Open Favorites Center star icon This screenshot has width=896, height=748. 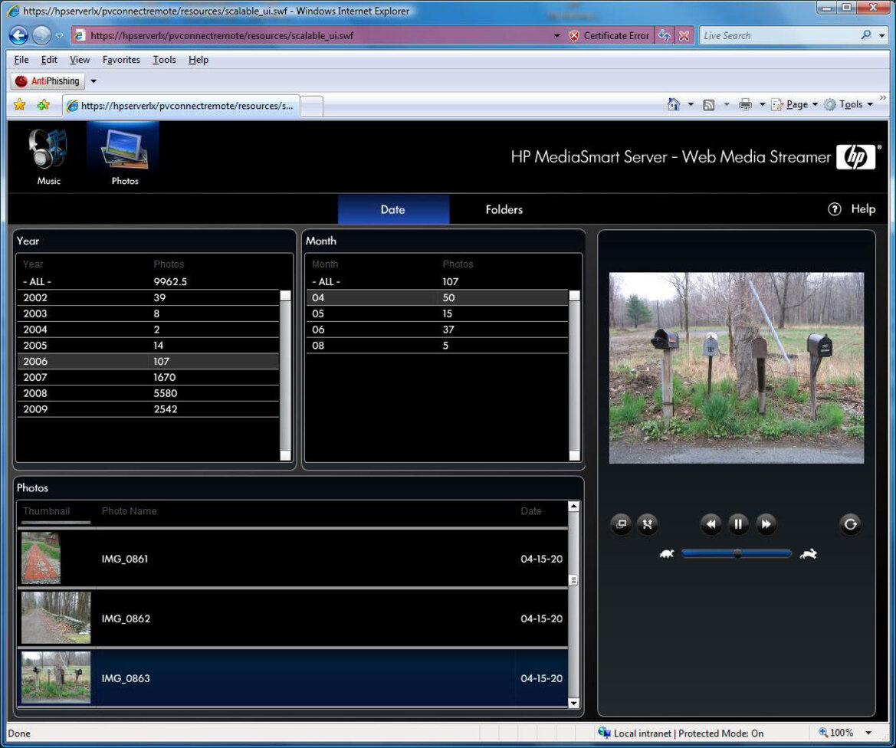pyautogui.click(x=20, y=104)
